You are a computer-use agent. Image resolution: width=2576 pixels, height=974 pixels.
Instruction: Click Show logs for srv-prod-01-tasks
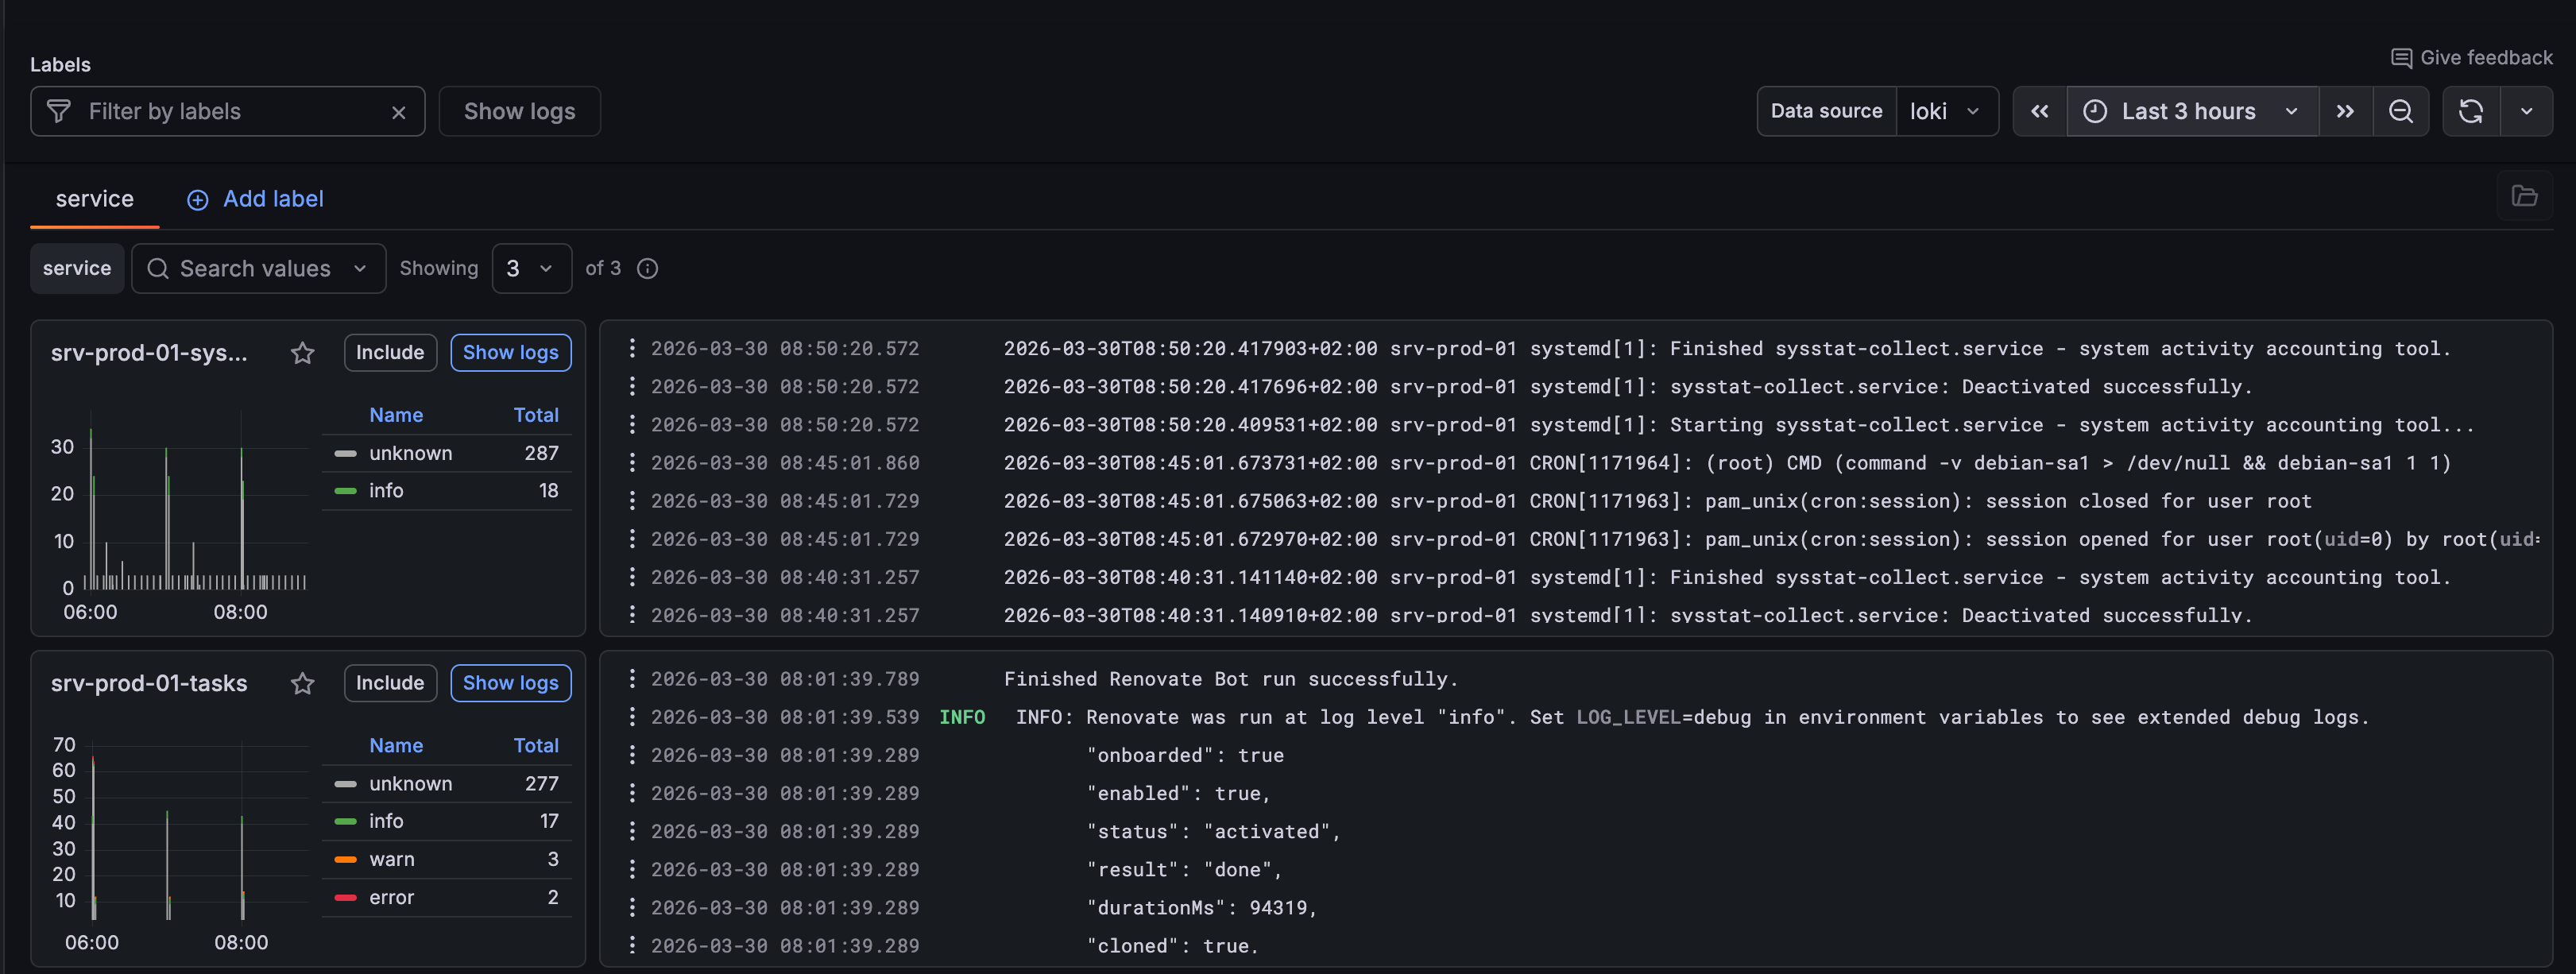click(510, 683)
